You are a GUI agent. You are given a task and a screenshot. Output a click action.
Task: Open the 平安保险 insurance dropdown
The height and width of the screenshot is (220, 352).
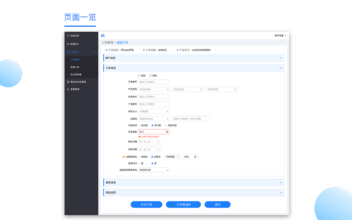pyautogui.click(x=172, y=157)
